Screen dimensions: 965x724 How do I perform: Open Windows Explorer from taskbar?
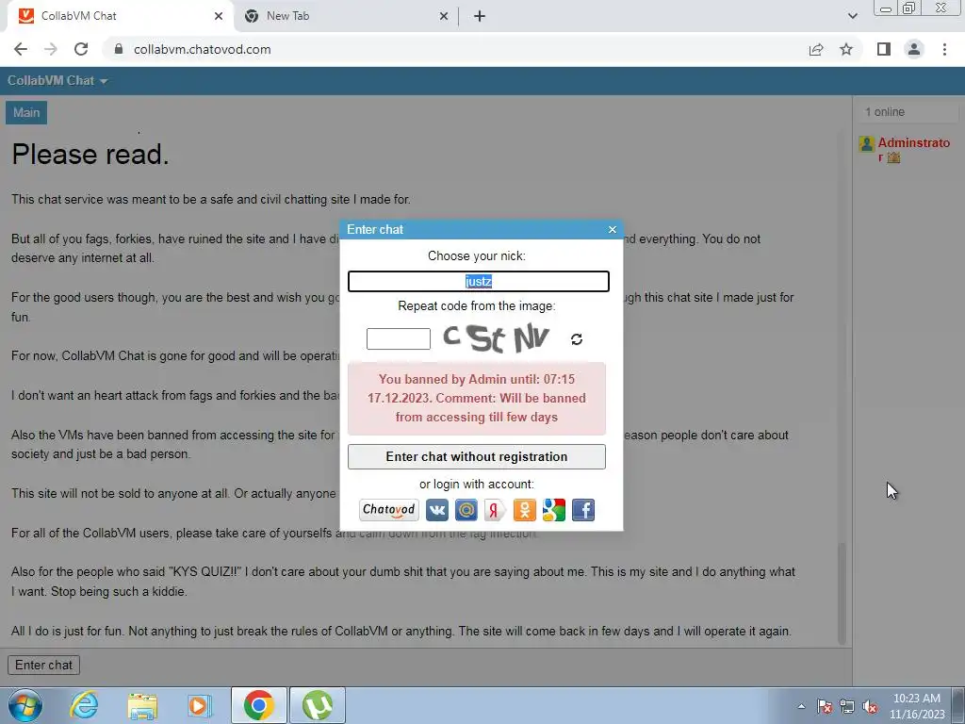click(142, 705)
